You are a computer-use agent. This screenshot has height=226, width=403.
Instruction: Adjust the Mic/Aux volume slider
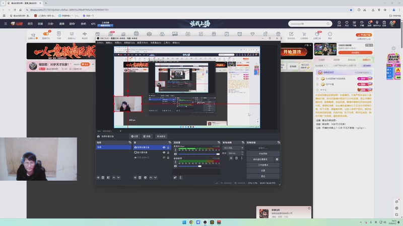coord(199,154)
